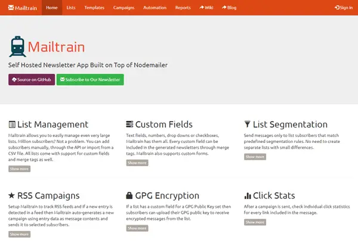Click the large red Mailtrain heading
The width and height of the screenshot is (358, 243).
tap(56, 47)
